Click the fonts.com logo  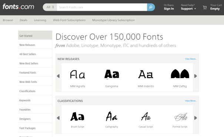coord(18,7)
